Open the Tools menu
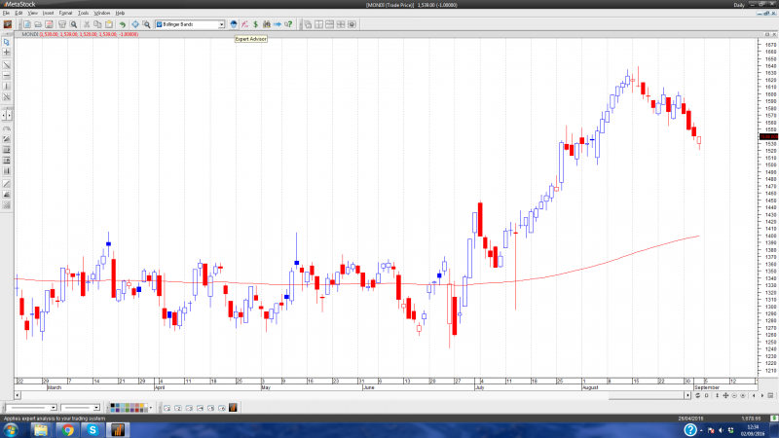 click(83, 13)
